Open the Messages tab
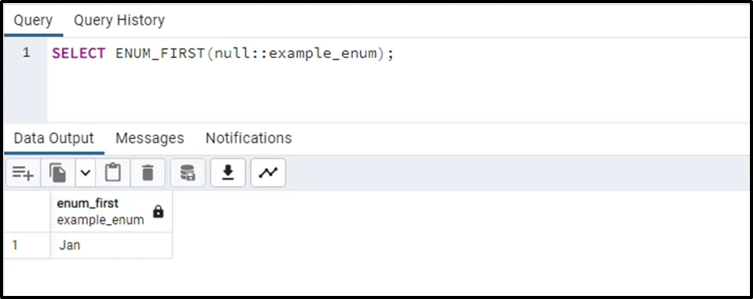753x299 pixels. tap(150, 138)
